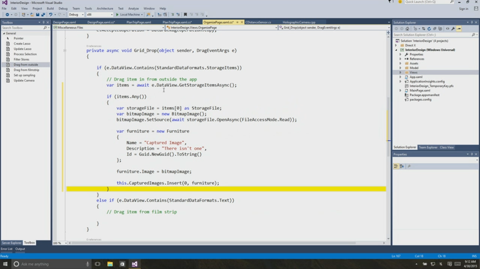This screenshot has width=480, height=269.
Task: Click the Bookmark icon in the toolbar
Action: pos(185,15)
